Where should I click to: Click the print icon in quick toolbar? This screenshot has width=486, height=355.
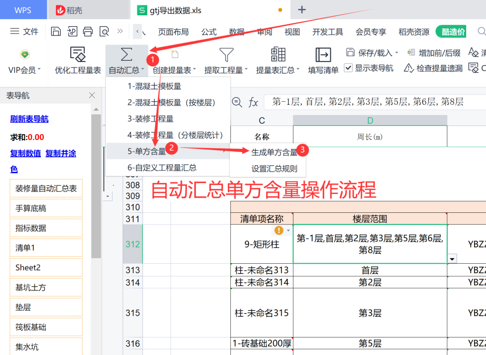[88, 31]
